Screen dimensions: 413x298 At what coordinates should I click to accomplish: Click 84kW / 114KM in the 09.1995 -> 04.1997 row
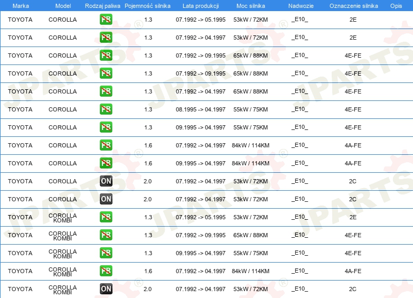[250, 163]
